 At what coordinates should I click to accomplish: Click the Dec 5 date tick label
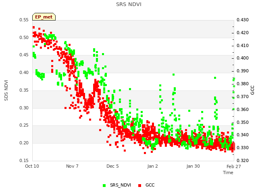pyautogui.click(x=112, y=166)
